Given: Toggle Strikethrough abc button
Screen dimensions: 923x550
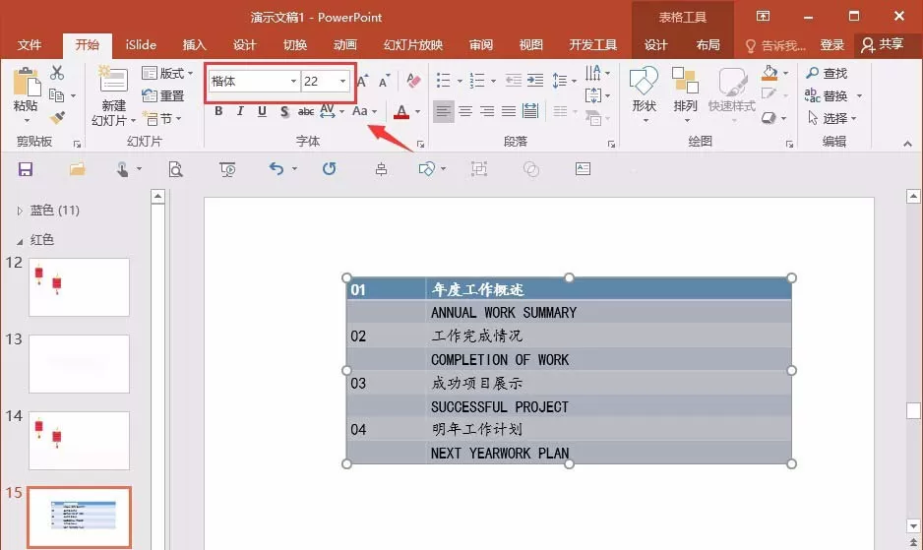Looking at the screenshot, I should (x=306, y=111).
